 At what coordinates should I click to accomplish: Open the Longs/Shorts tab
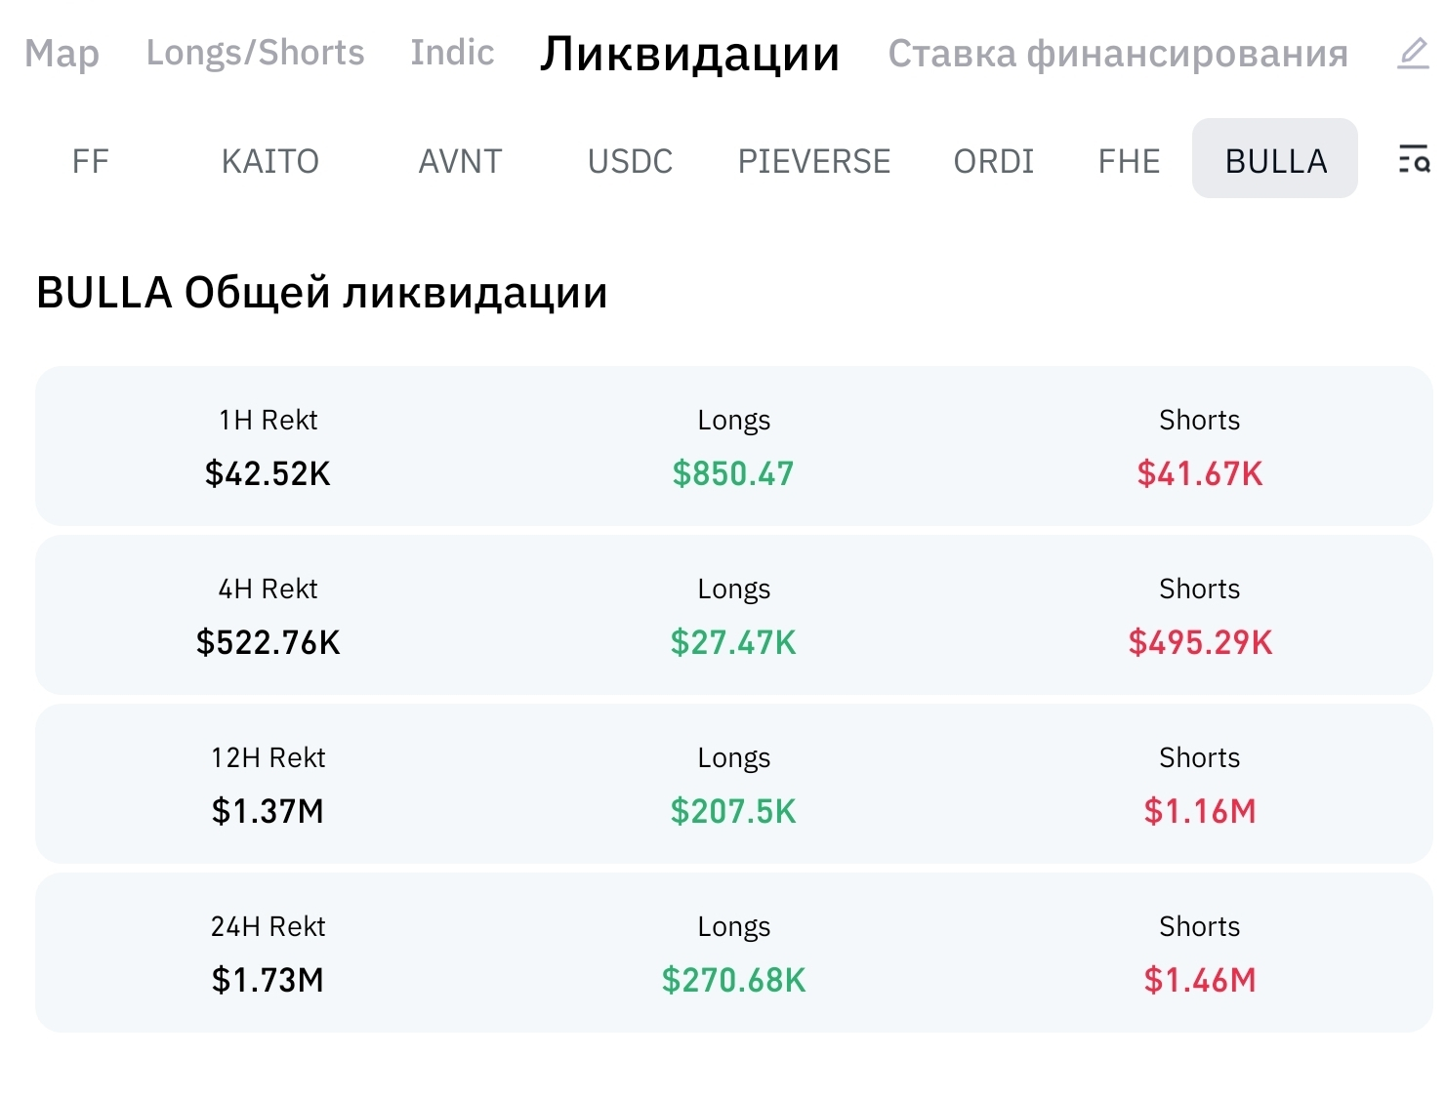pyautogui.click(x=255, y=53)
